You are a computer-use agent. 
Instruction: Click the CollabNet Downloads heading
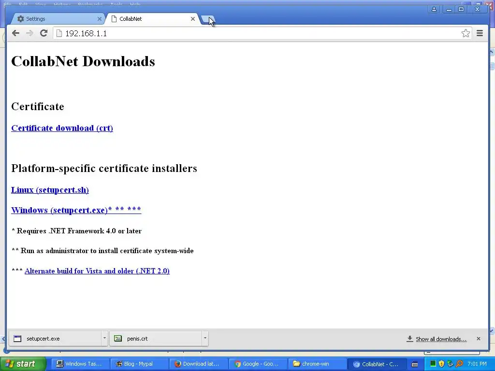(83, 61)
